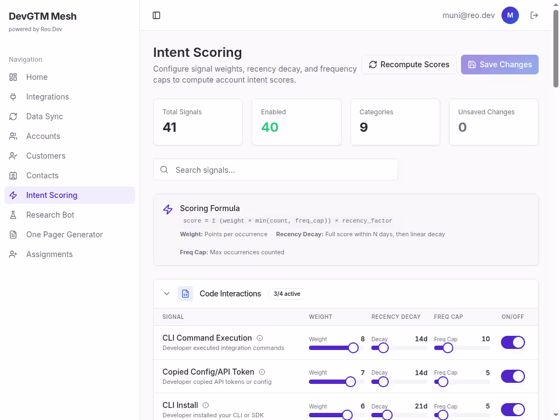Show info for CLI Command Execution

coord(260,338)
